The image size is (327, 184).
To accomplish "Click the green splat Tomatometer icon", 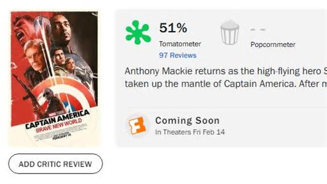I will click(x=138, y=32).
